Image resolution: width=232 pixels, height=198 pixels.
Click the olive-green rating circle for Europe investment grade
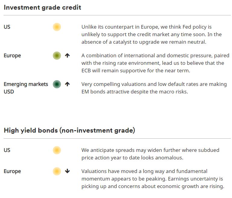tap(57, 56)
